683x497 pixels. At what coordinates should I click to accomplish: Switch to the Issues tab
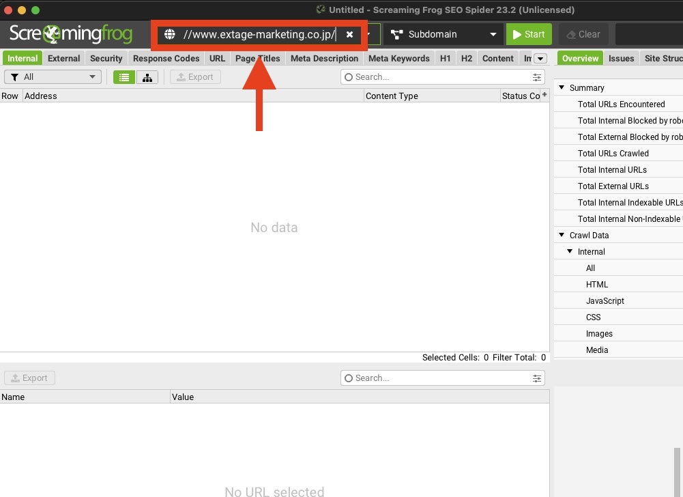pyautogui.click(x=621, y=59)
